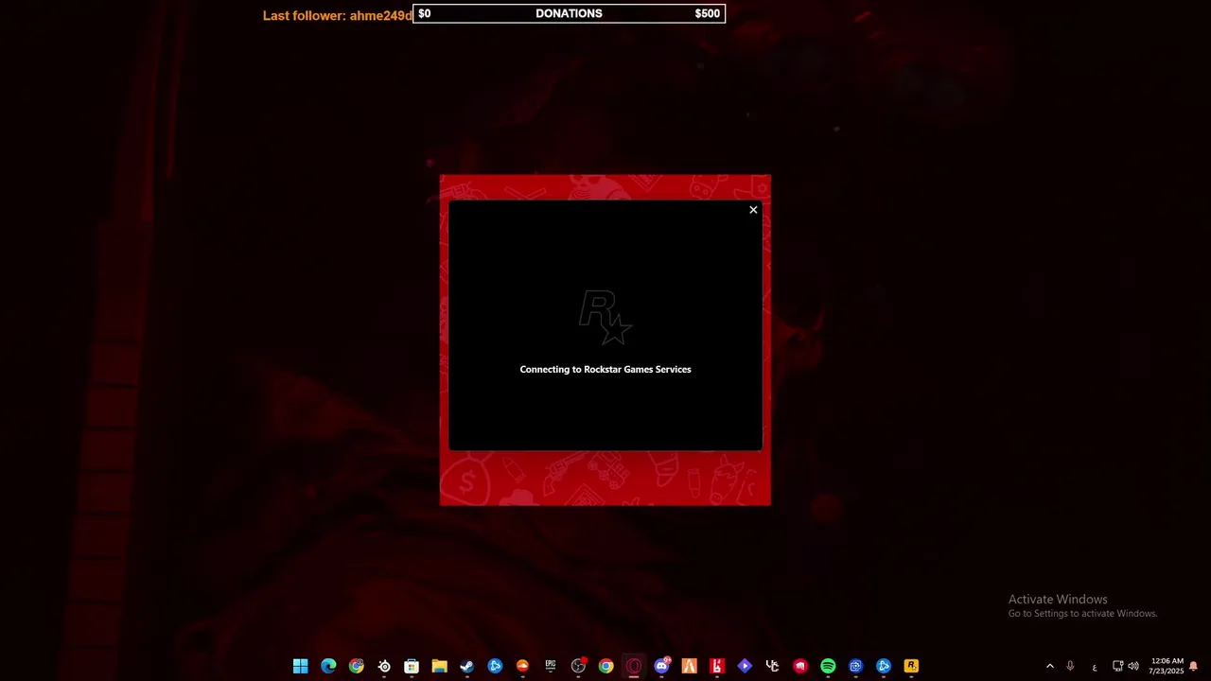Open the input language indicator
Screen dimensions: 1211x681
[x=1095, y=667]
